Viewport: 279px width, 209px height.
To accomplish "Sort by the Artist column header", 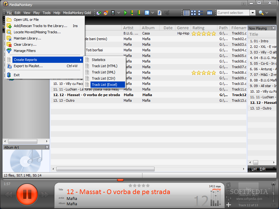I will pos(131,28).
